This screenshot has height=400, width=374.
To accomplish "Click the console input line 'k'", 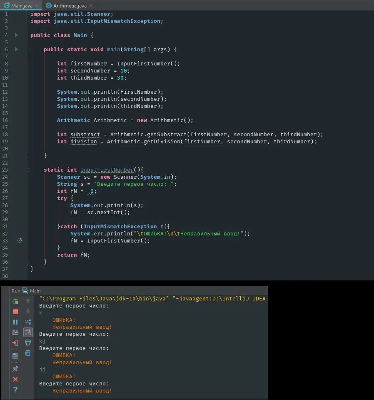I will pyautogui.click(x=41, y=313).
